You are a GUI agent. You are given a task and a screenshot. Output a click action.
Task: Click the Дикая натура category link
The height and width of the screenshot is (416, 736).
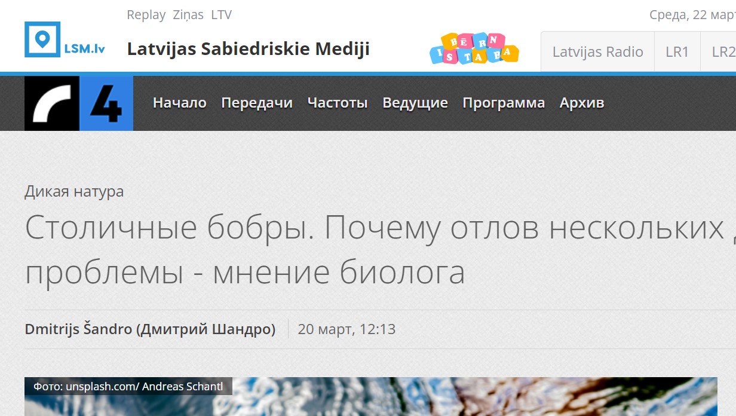click(74, 191)
